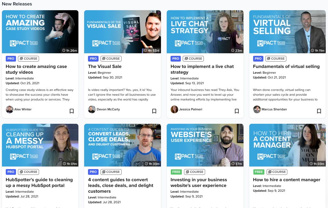
Task: Click COURSE tag on virtual selling card
Action: pos(276,59)
